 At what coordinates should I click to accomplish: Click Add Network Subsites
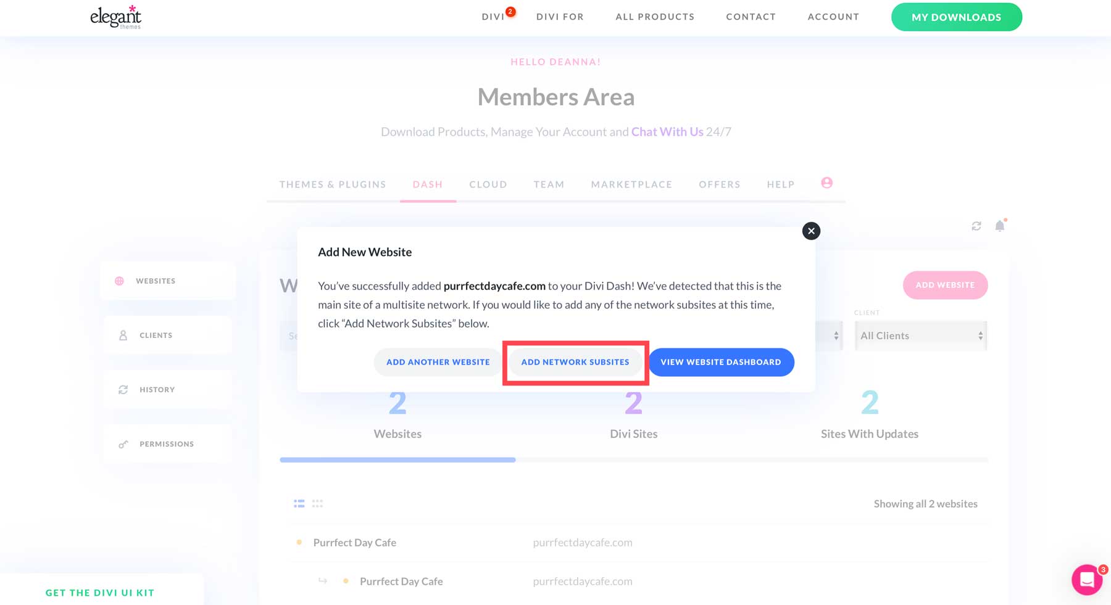click(x=575, y=362)
